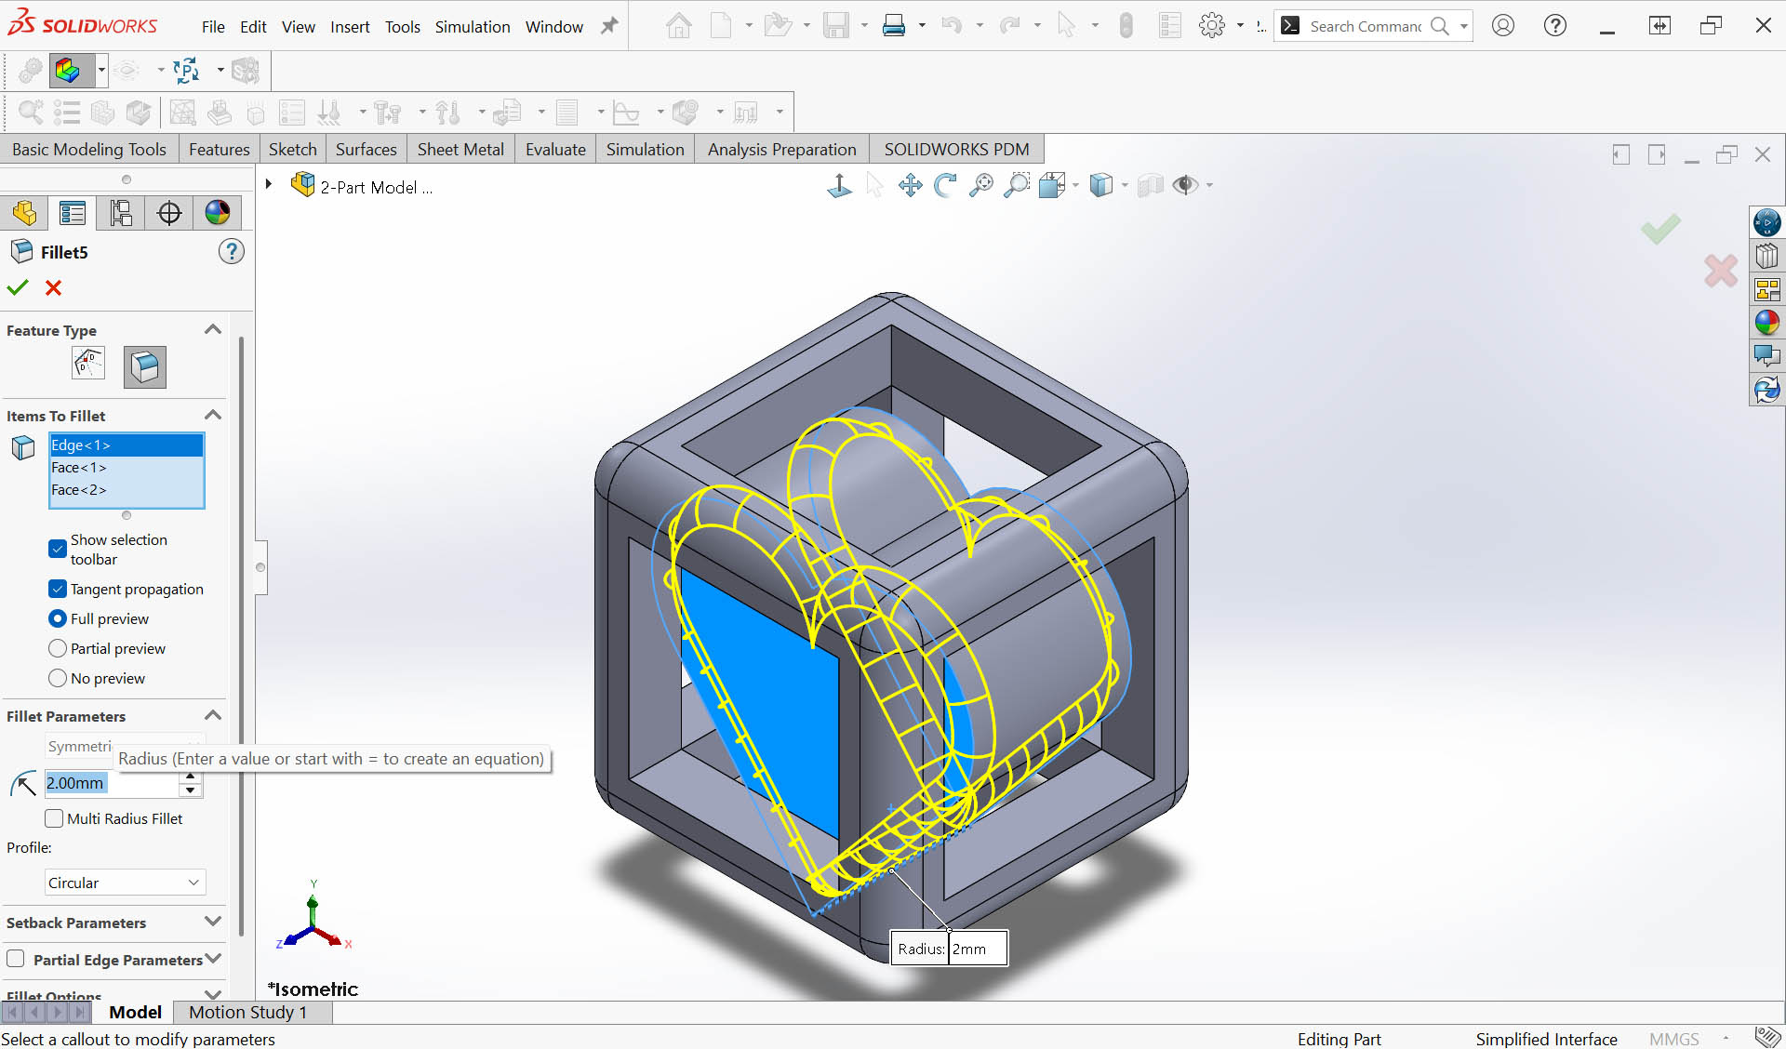Collapse the Items To Fillet section
Image resolution: width=1786 pixels, height=1049 pixels.
pos(212,416)
